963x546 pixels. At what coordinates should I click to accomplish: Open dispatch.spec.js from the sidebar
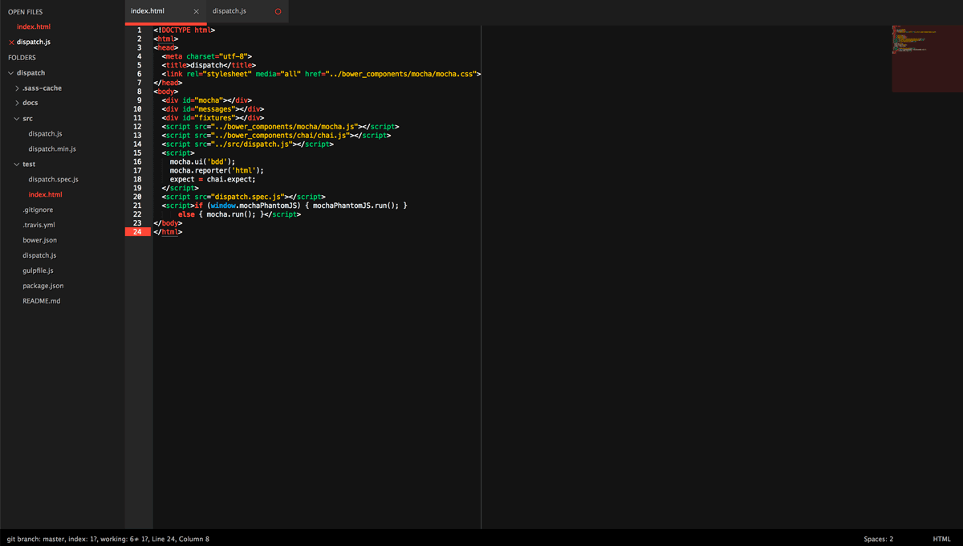53,179
